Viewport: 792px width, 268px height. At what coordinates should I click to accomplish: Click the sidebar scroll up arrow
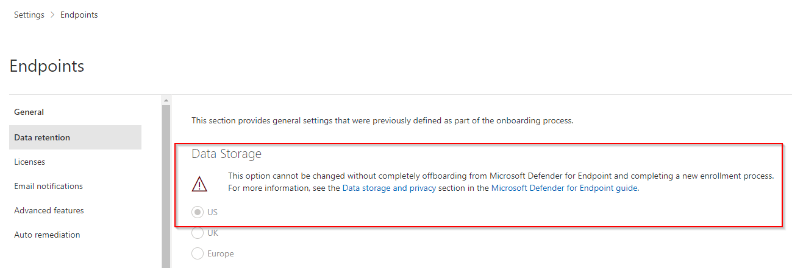(x=166, y=100)
